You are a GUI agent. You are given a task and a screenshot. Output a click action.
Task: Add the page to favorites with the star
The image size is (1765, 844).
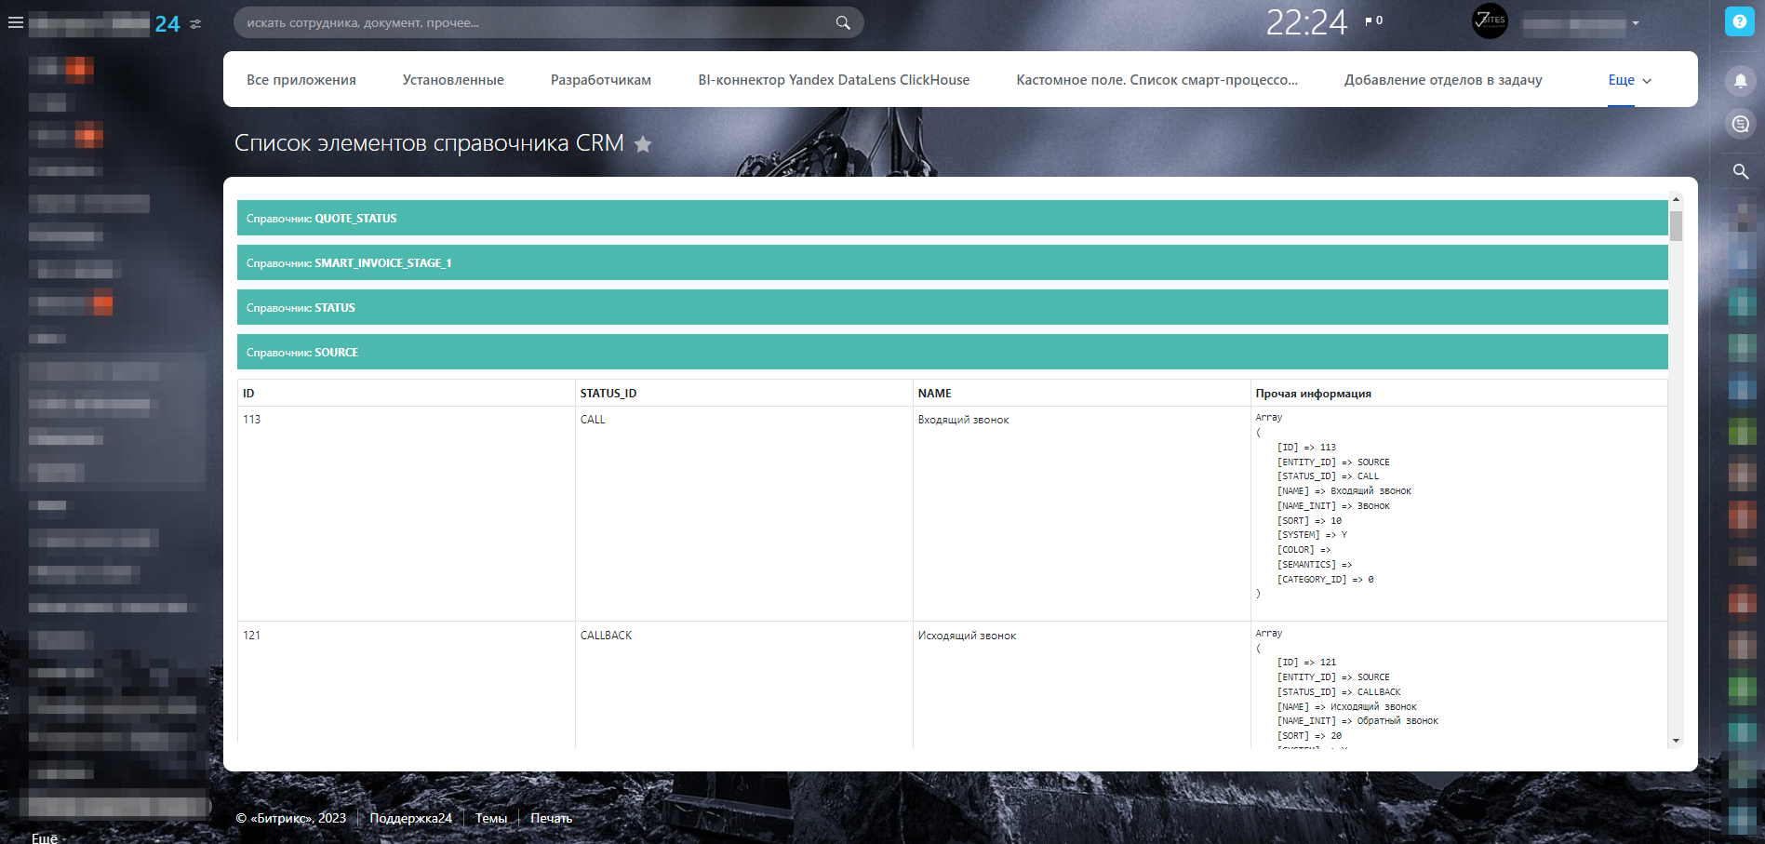click(x=643, y=143)
